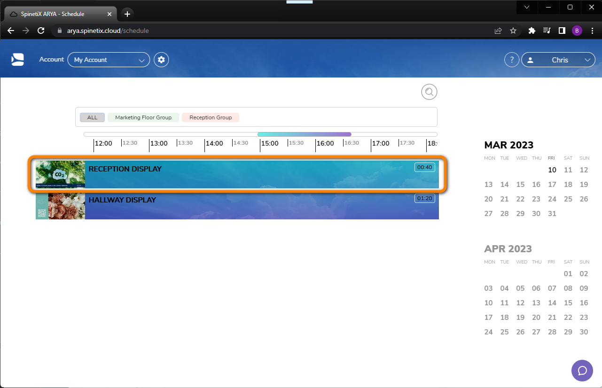This screenshot has height=388, width=602.
Task: Open the chat support bubble
Action: coord(582,371)
